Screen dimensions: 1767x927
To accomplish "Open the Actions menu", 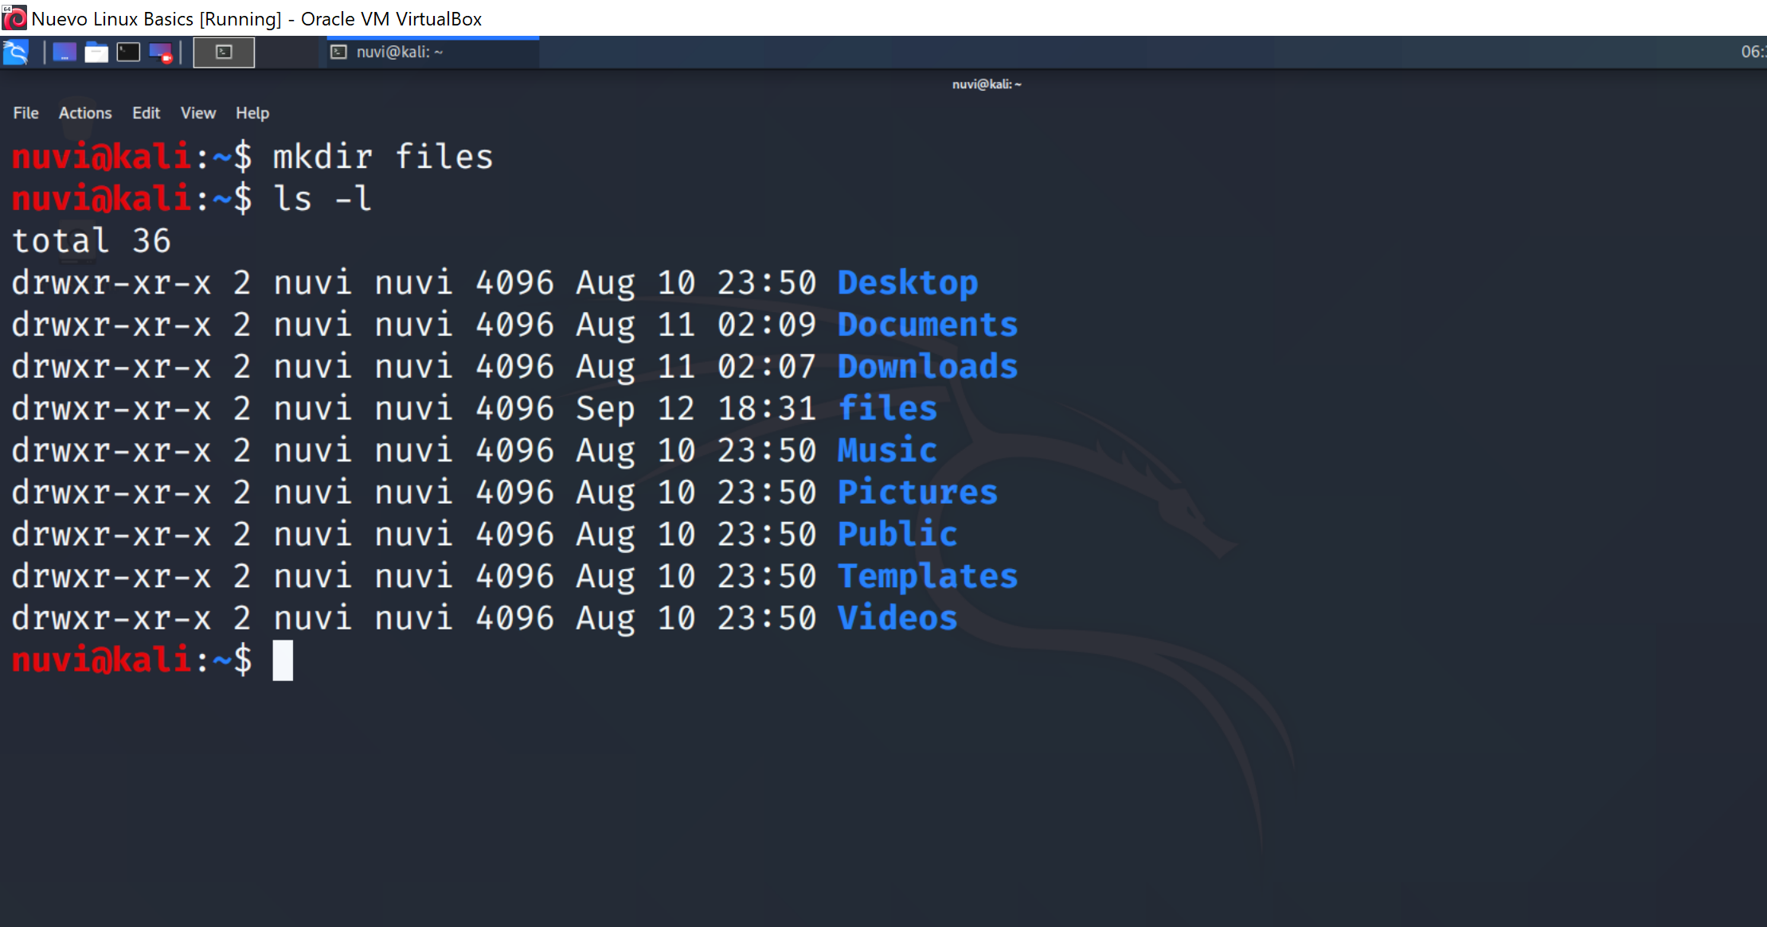I will point(85,113).
